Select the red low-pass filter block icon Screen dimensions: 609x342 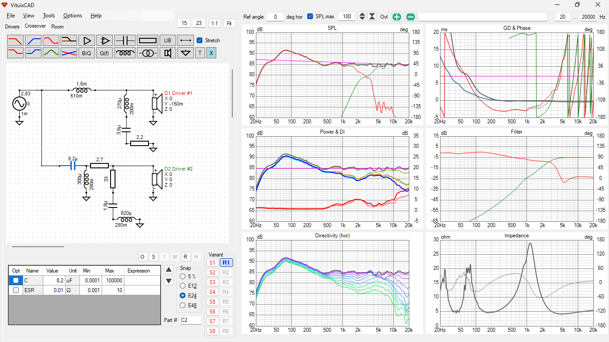click(15, 41)
